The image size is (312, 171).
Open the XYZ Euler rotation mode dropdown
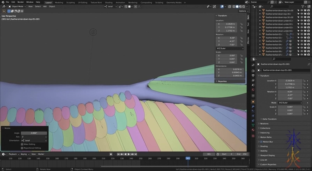click(230, 49)
